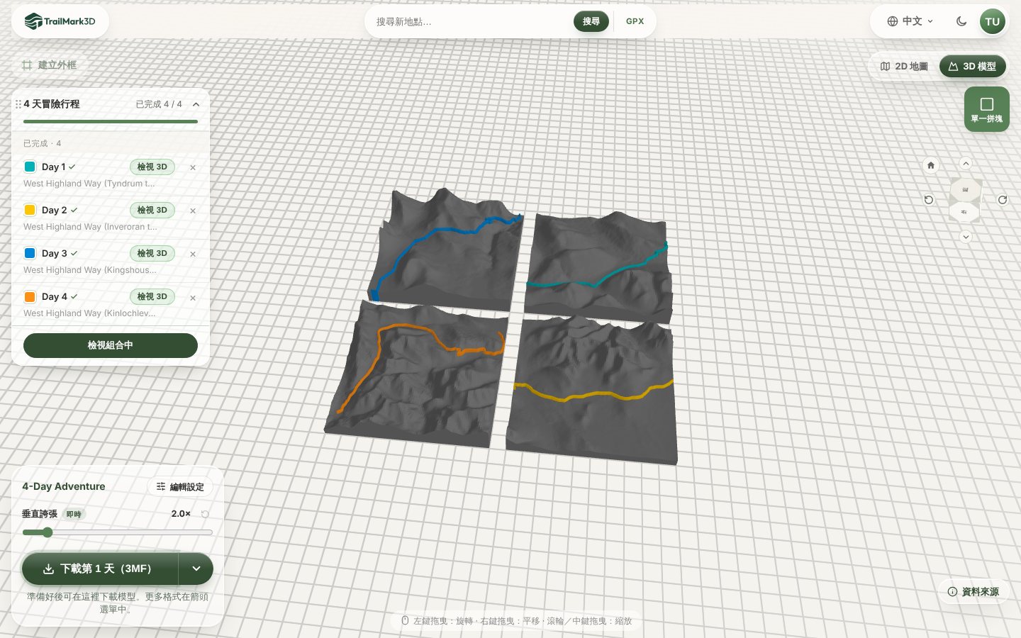View Day 1 in 3D
Viewport: 1021px width, 638px height.
[152, 167]
